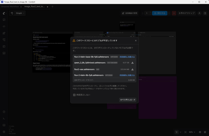
Task: Toggle the minimap icon
Action: tap(200, 132)
